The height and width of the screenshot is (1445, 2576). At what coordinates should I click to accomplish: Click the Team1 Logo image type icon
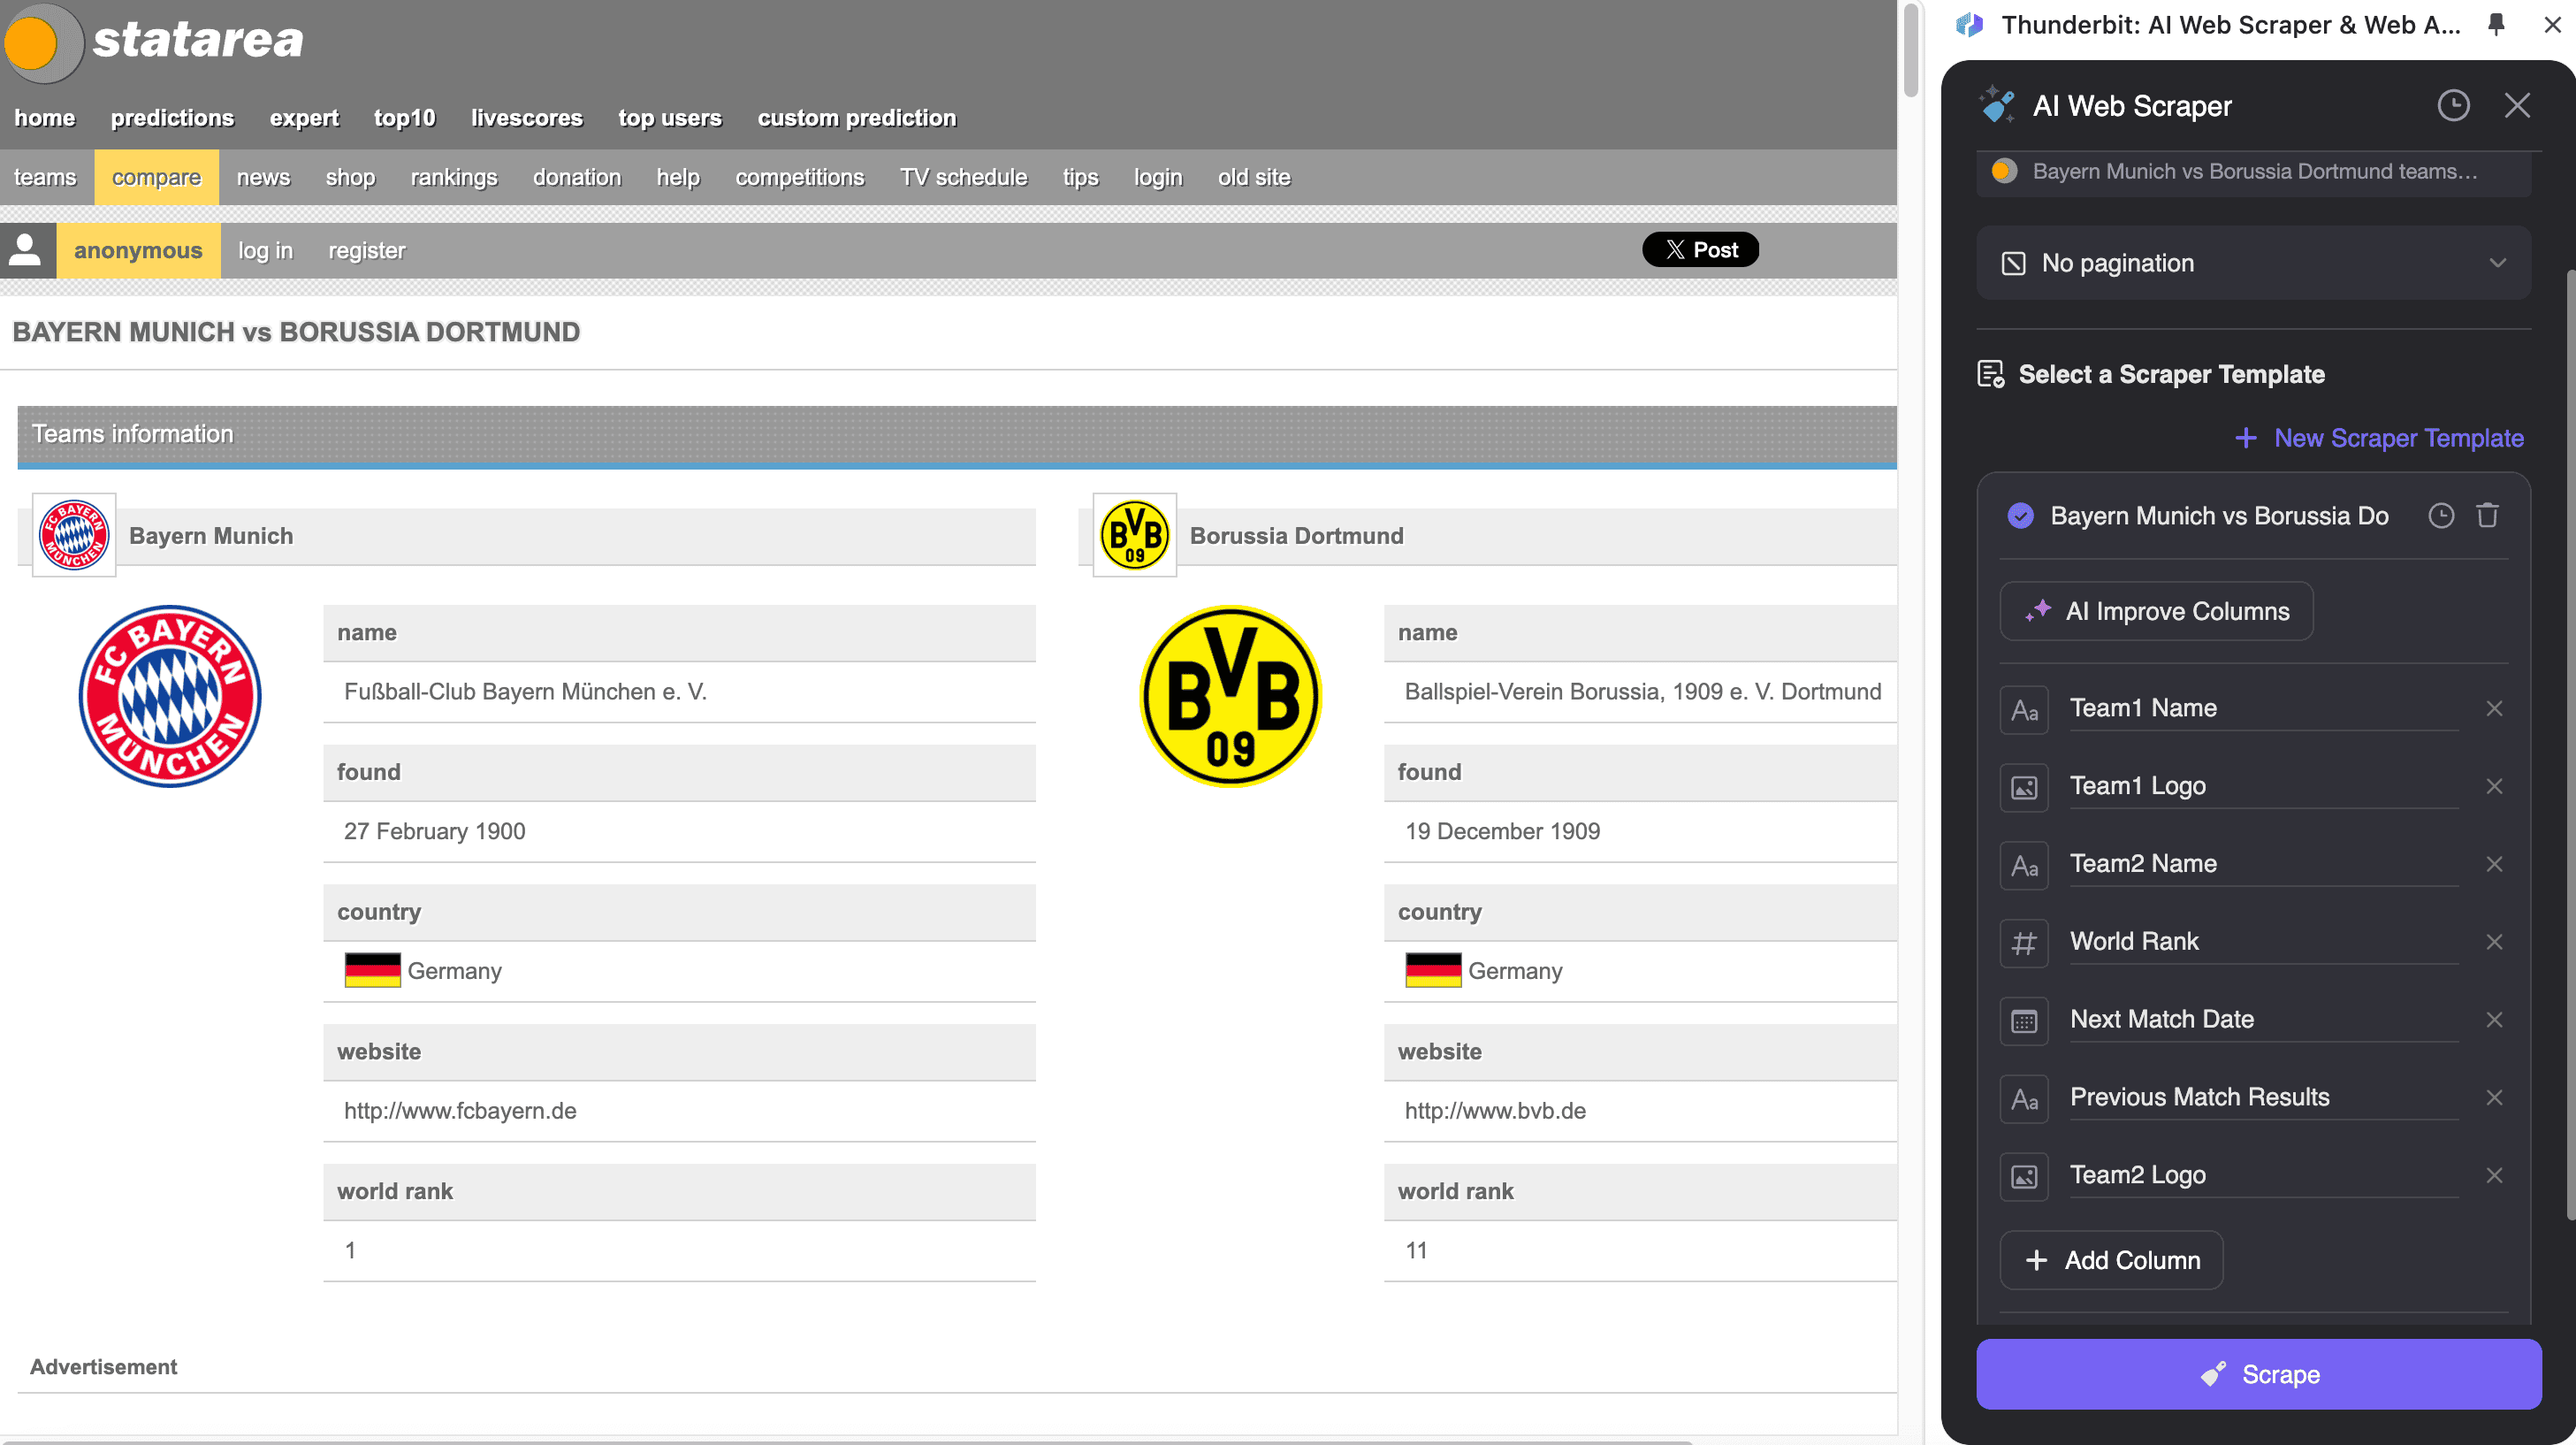(2024, 786)
